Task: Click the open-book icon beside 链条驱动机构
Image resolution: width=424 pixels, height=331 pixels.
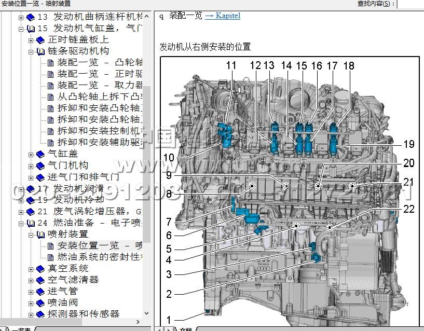Action: coord(39,51)
